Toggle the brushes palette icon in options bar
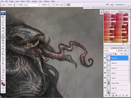The height and width of the screenshot is (98, 131). click(x=68, y=5)
